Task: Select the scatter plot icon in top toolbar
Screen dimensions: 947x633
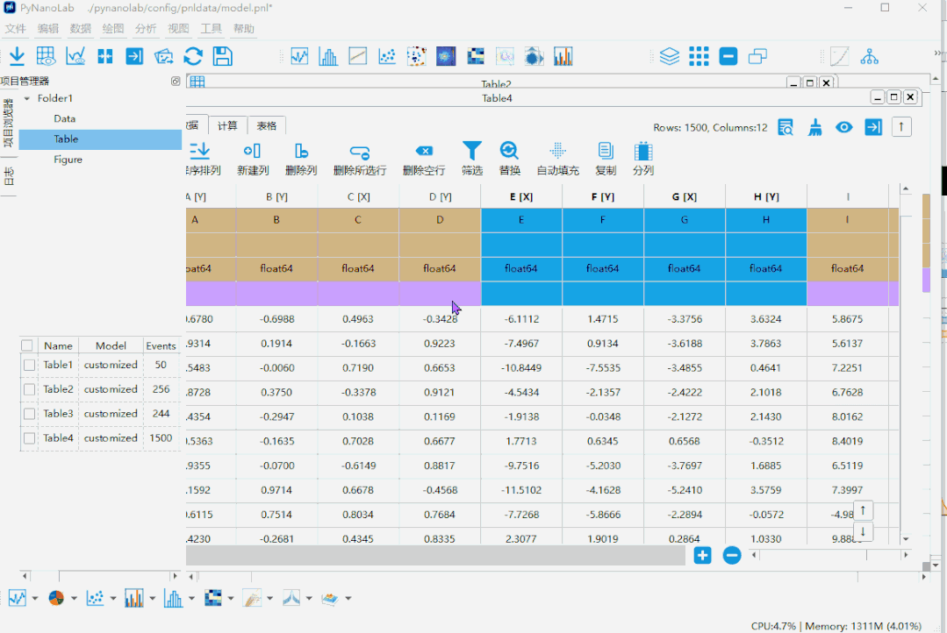Action: coord(386,57)
